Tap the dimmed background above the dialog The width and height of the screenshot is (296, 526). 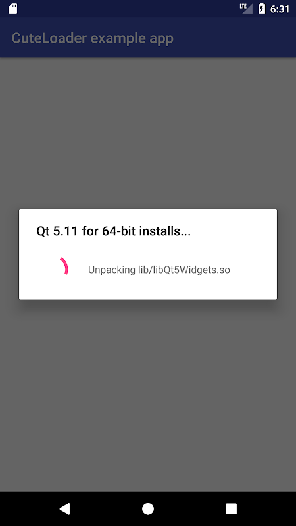[x=148, y=133]
